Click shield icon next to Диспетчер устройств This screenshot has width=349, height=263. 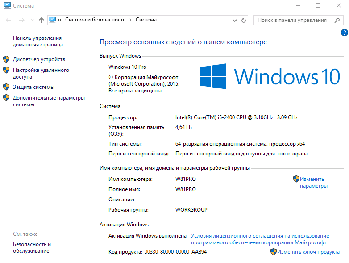pos(6,59)
